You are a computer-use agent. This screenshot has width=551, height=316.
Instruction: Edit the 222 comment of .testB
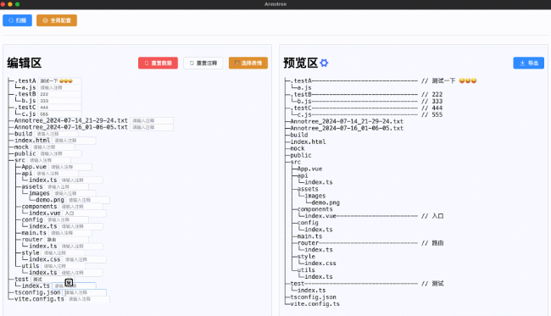(x=59, y=94)
